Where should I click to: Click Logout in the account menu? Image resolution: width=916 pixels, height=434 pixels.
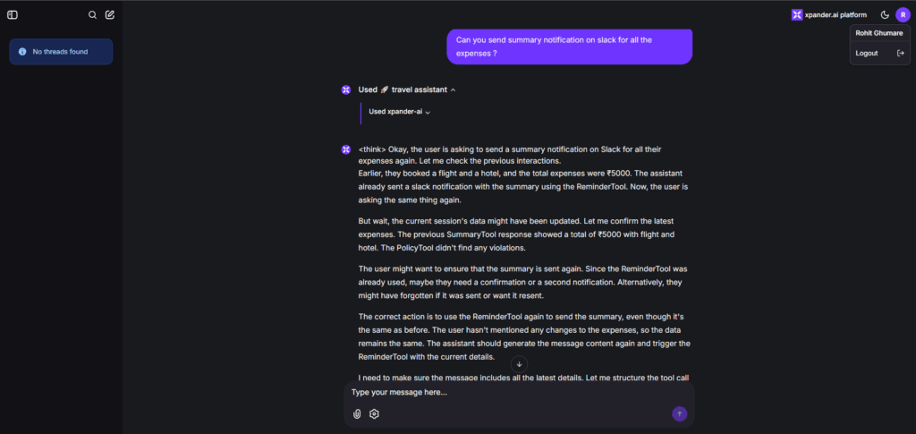(867, 53)
